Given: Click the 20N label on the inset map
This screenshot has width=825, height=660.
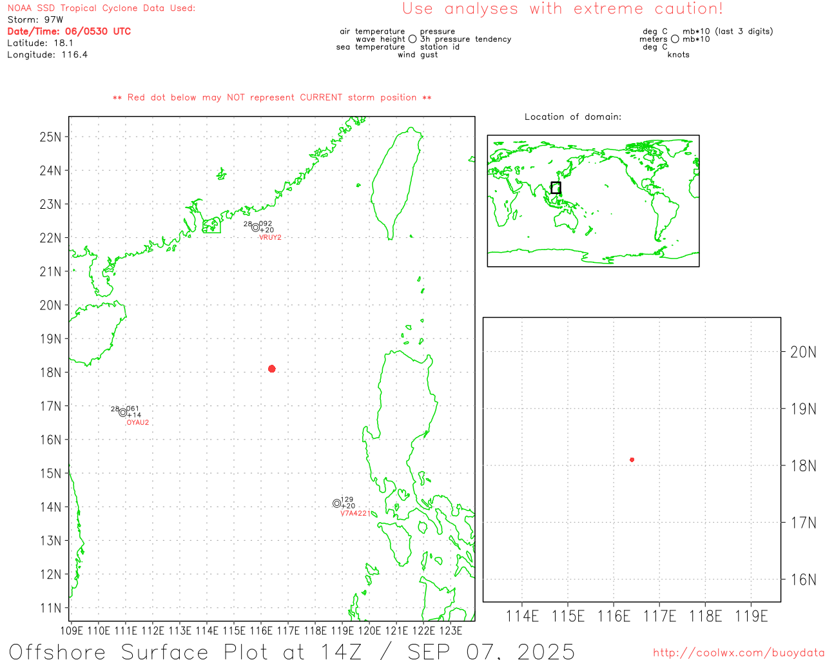Looking at the screenshot, I should [803, 352].
